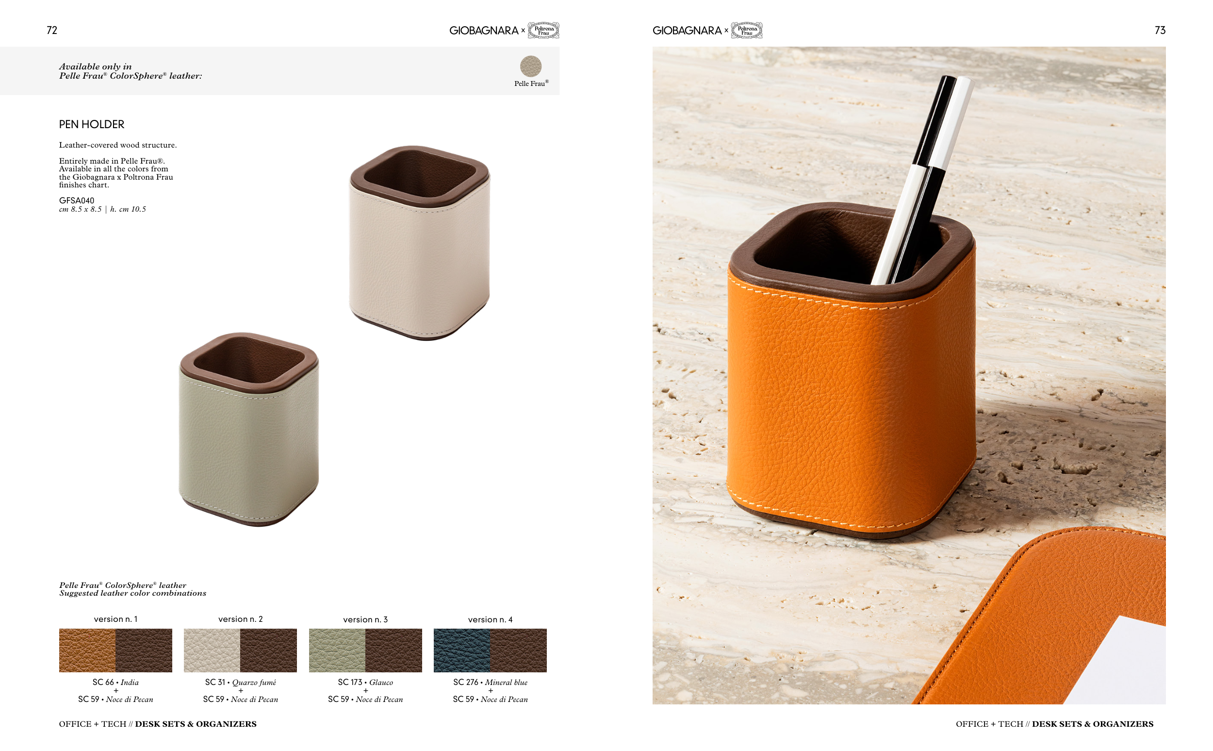Click the Poltrona Frau logo on page 72
This screenshot has height=751, width=1213.
[543, 30]
